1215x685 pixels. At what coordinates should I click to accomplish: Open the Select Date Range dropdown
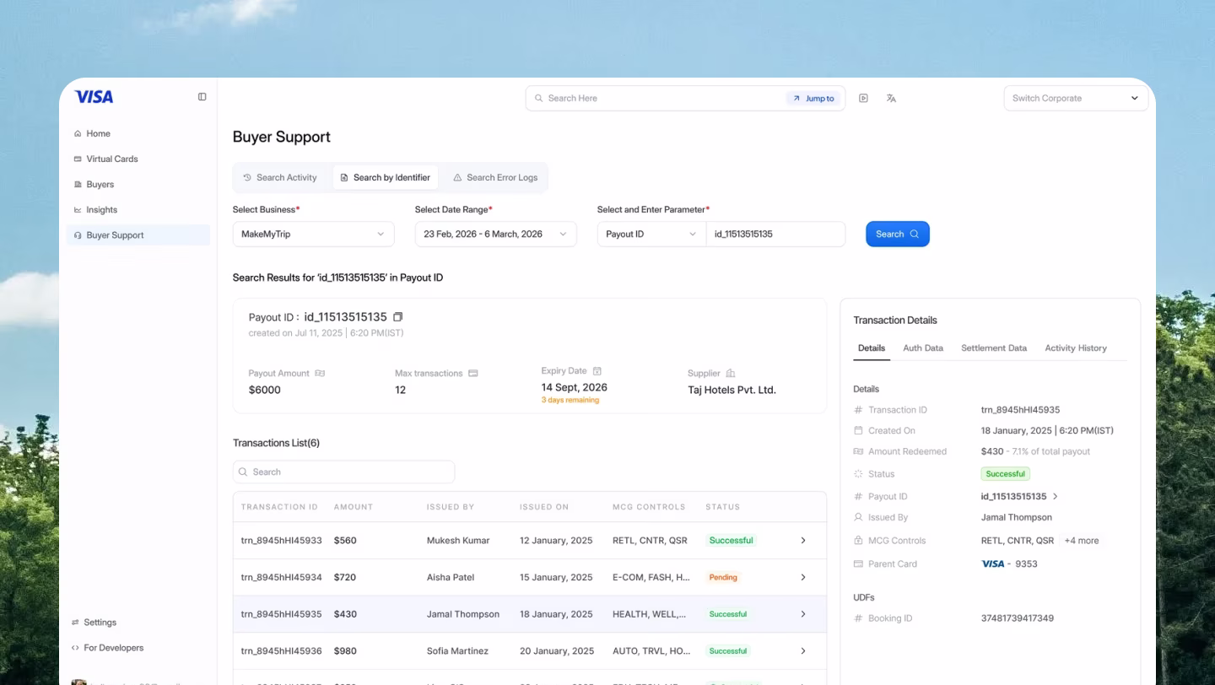point(495,234)
